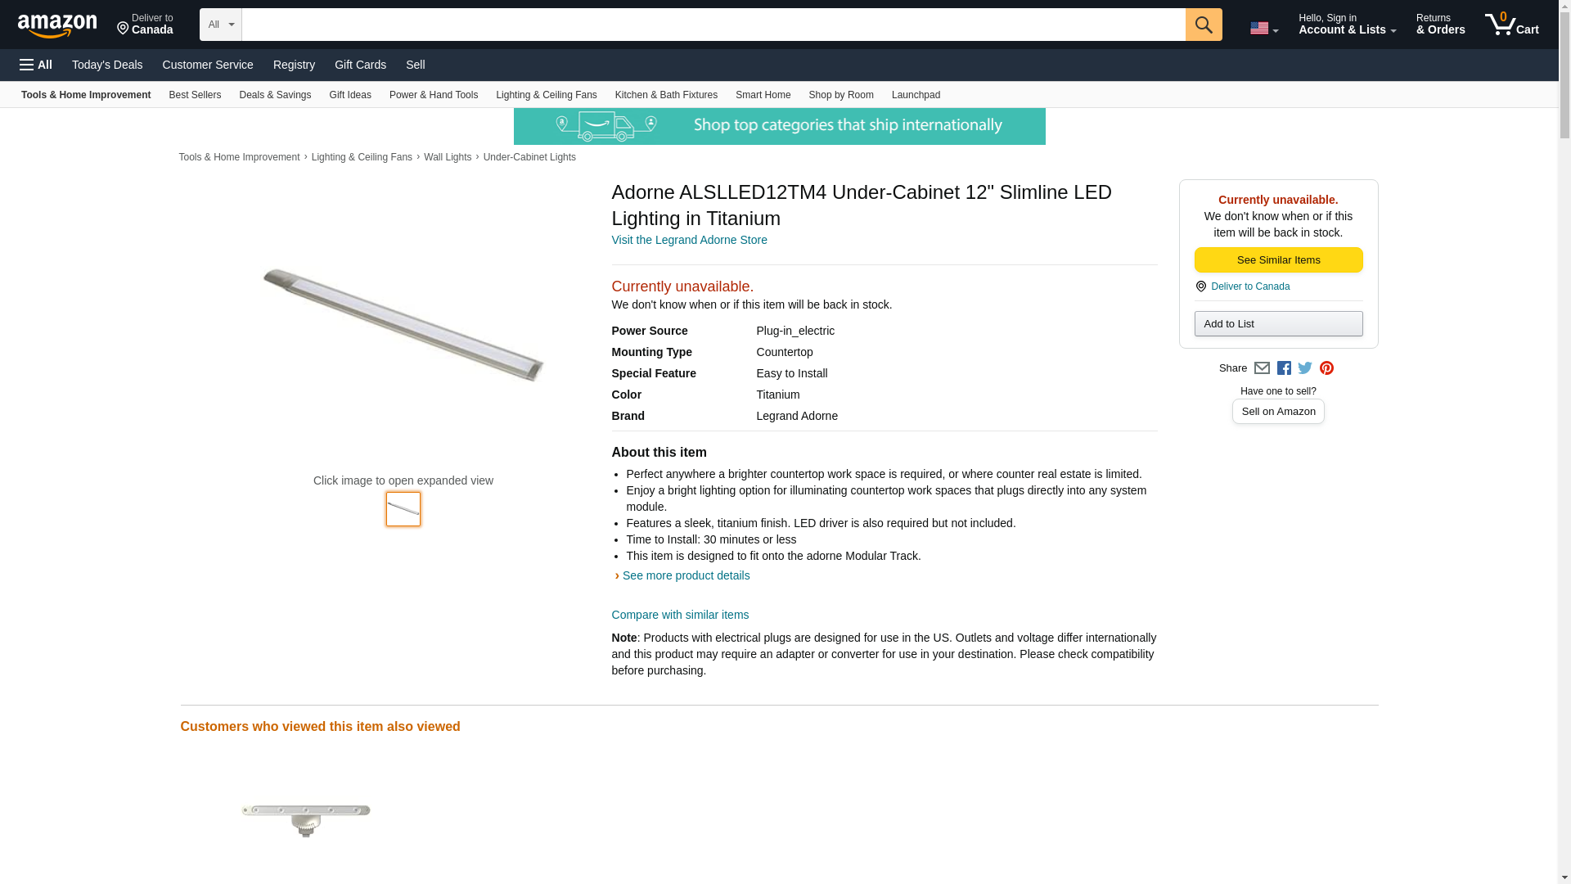1571x884 pixels.
Task: Open Today's Deals in navigation bar
Action: [x=107, y=65]
